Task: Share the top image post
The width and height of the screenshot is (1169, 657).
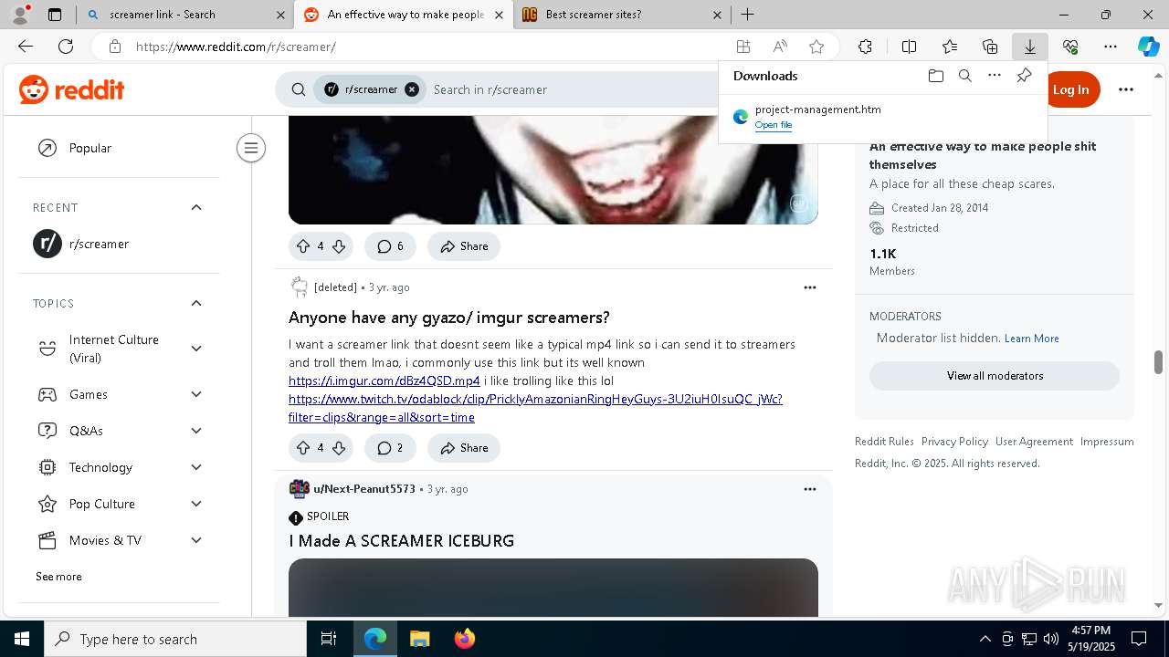Action: [464, 246]
